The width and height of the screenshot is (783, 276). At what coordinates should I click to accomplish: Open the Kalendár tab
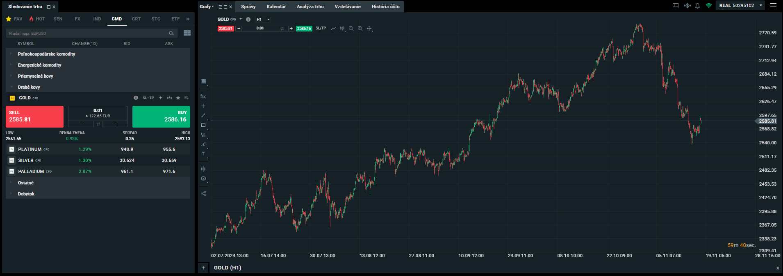coord(276,7)
